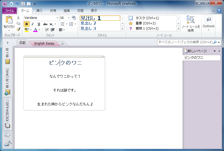224x151 pixels.
Task: Click the bulleted list icon
Action: (62, 24)
